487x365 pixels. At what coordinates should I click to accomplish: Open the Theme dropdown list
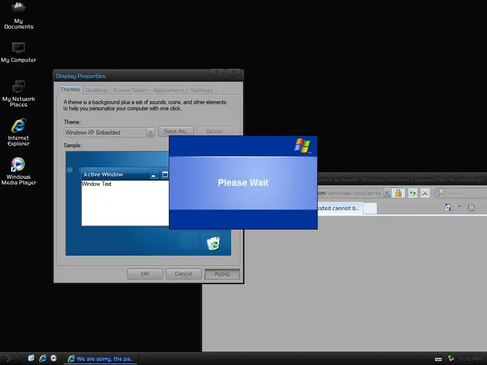[x=150, y=133]
